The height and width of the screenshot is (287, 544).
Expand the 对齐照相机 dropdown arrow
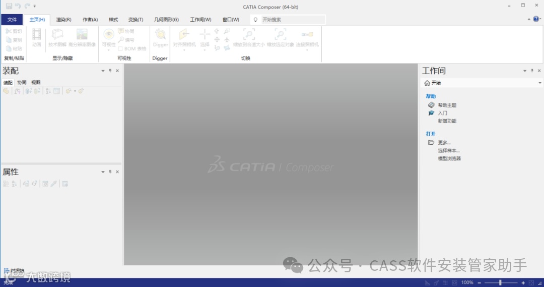(184, 50)
